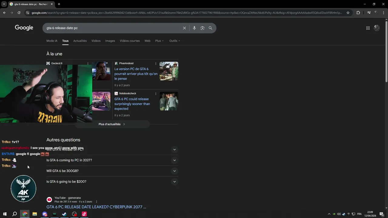Switch to Vidéos courtes tab
388x218 pixels.
[x=130, y=41]
